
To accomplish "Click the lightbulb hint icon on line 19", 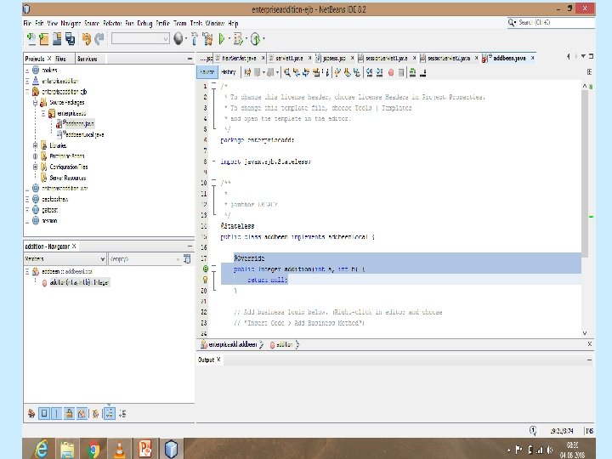I will pyautogui.click(x=205, y=280).
